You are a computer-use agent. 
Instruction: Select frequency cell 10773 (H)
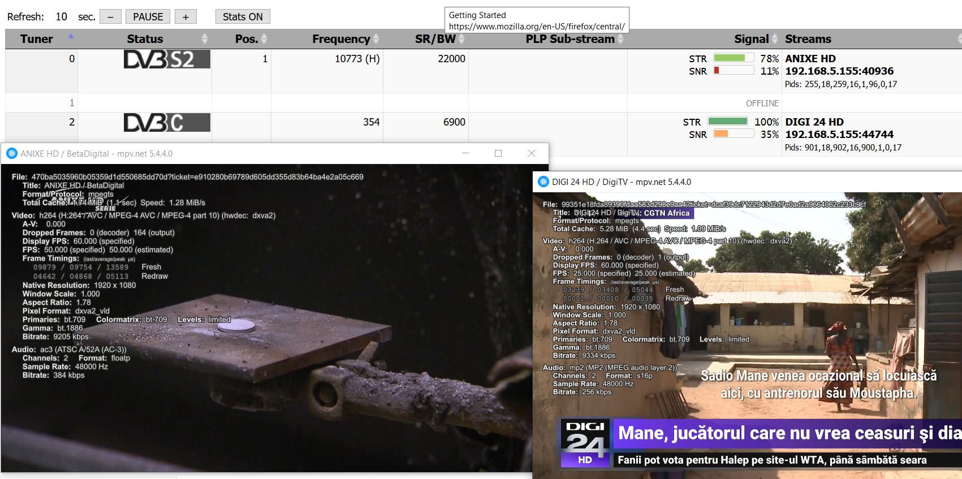[357, 59]
